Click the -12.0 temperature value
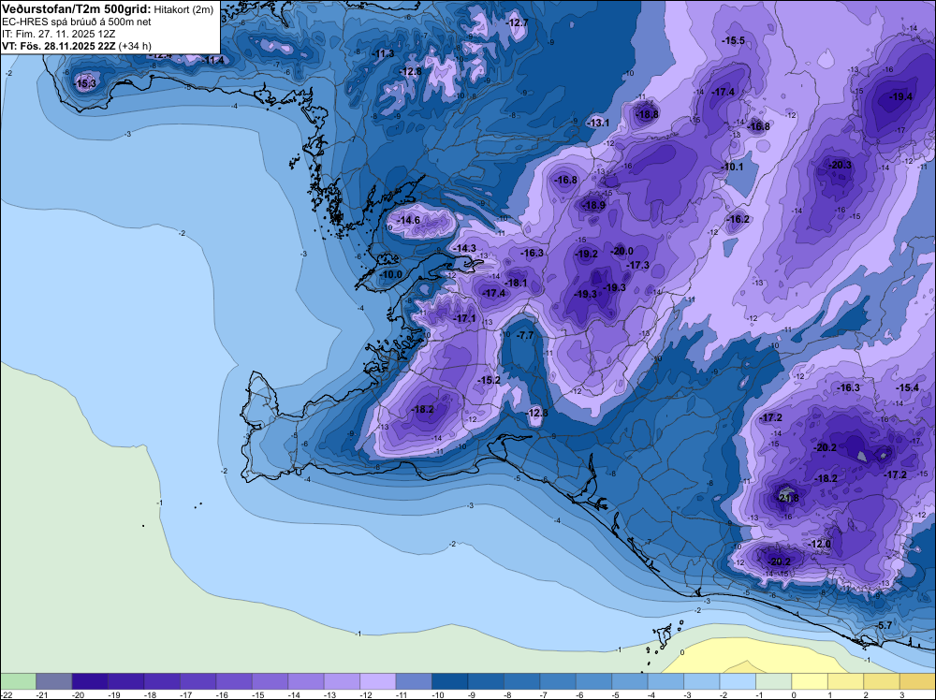The height and width of the screenshot is (700, 936). tap(820, 545)
